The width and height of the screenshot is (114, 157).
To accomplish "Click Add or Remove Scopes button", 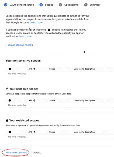I will point(20,45).
